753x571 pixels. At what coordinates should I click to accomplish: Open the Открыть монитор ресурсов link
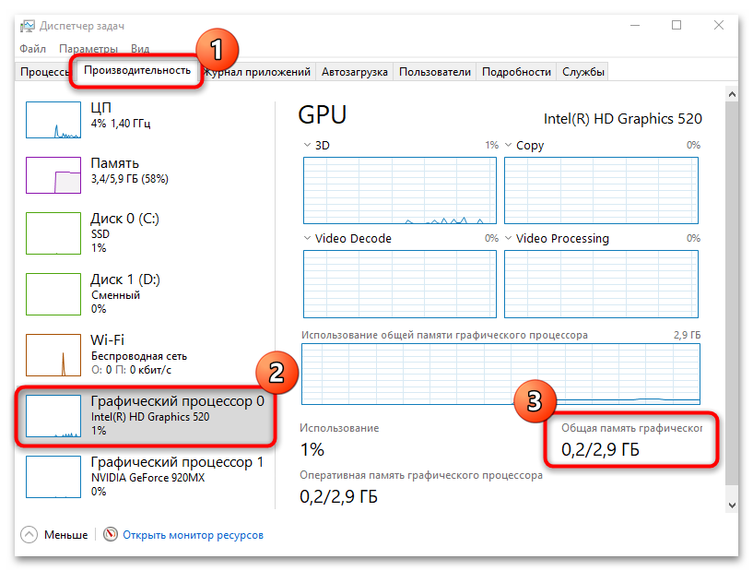(194, 534)
